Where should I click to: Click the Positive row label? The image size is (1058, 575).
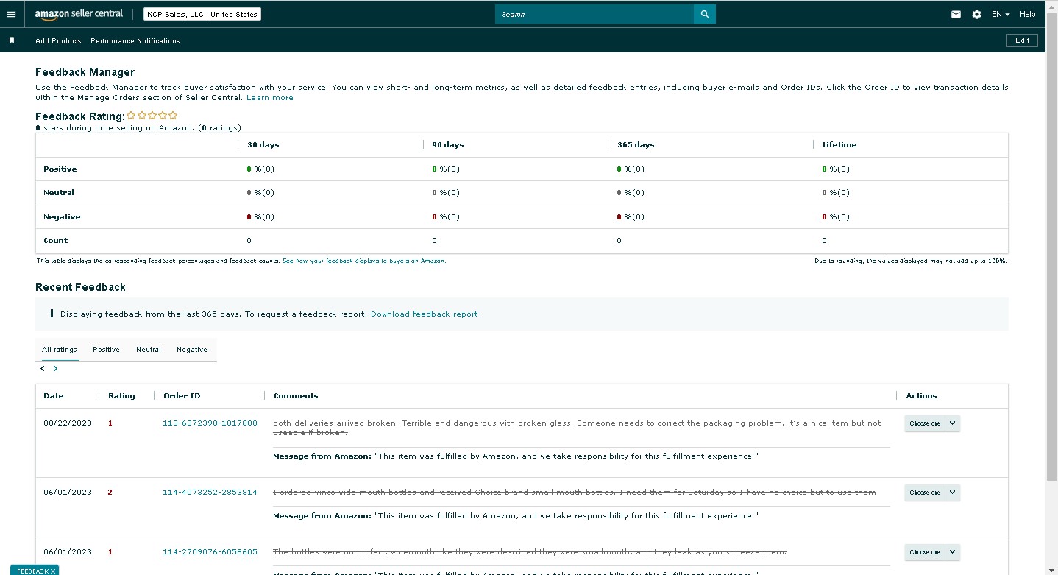60,169
